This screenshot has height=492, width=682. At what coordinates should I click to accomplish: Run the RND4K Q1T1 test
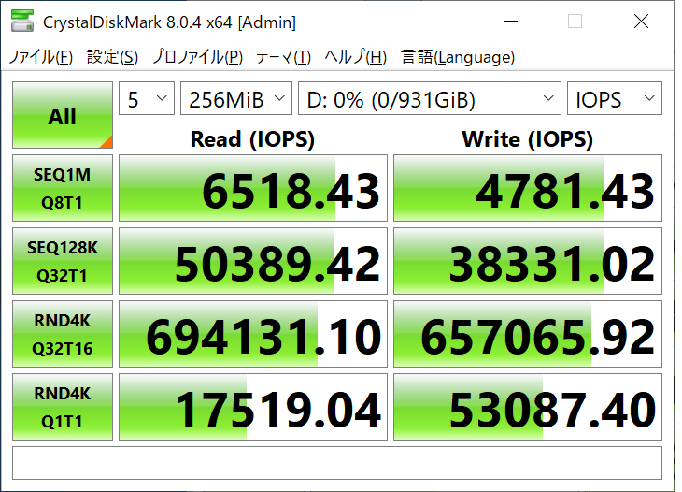pos(63,407)
